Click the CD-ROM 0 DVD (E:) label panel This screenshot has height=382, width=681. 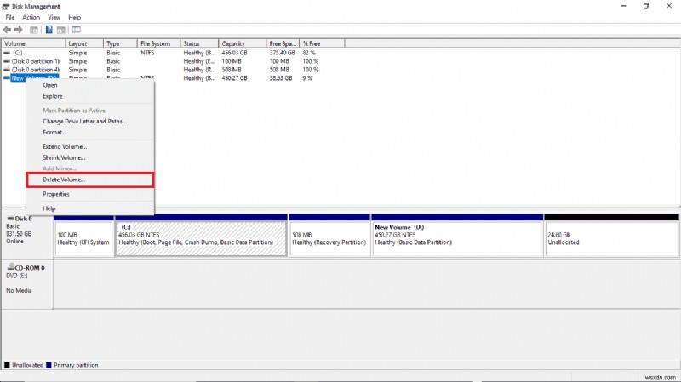pyautogui.click(x=27, y=284)
